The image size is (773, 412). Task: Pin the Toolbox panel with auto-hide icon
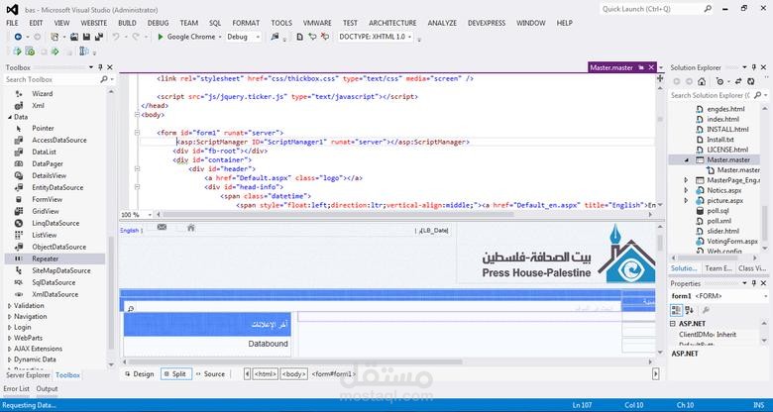tap(100, 67)
